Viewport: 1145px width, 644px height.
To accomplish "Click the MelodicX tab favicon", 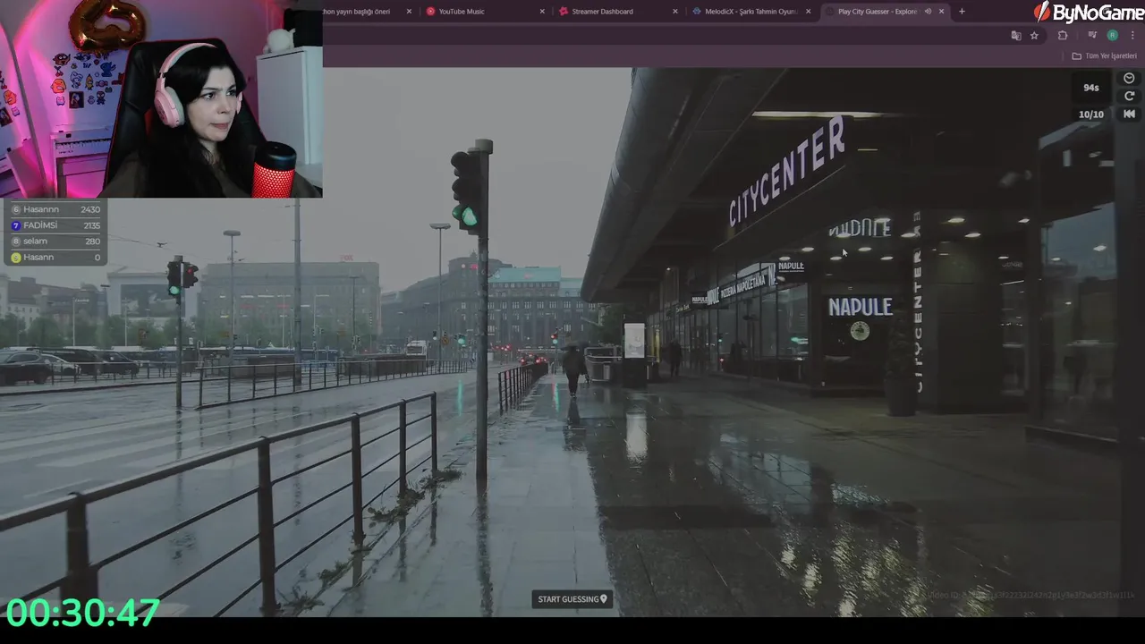I will [697, 12].
